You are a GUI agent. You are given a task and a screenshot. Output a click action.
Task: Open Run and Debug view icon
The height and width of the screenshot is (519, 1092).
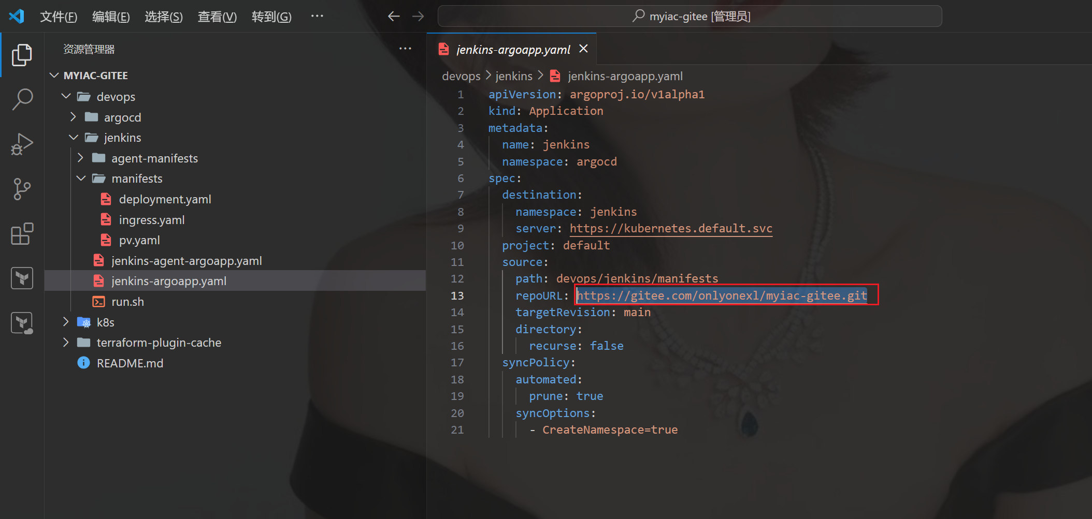[x=22, y=144]
